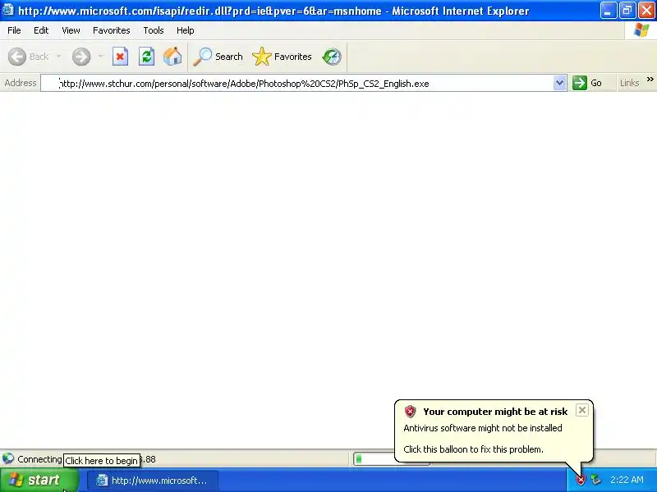This screenshot has width=657, height=492.
Task: Expand the address bar dropdown list
Action: click(559, 83)
